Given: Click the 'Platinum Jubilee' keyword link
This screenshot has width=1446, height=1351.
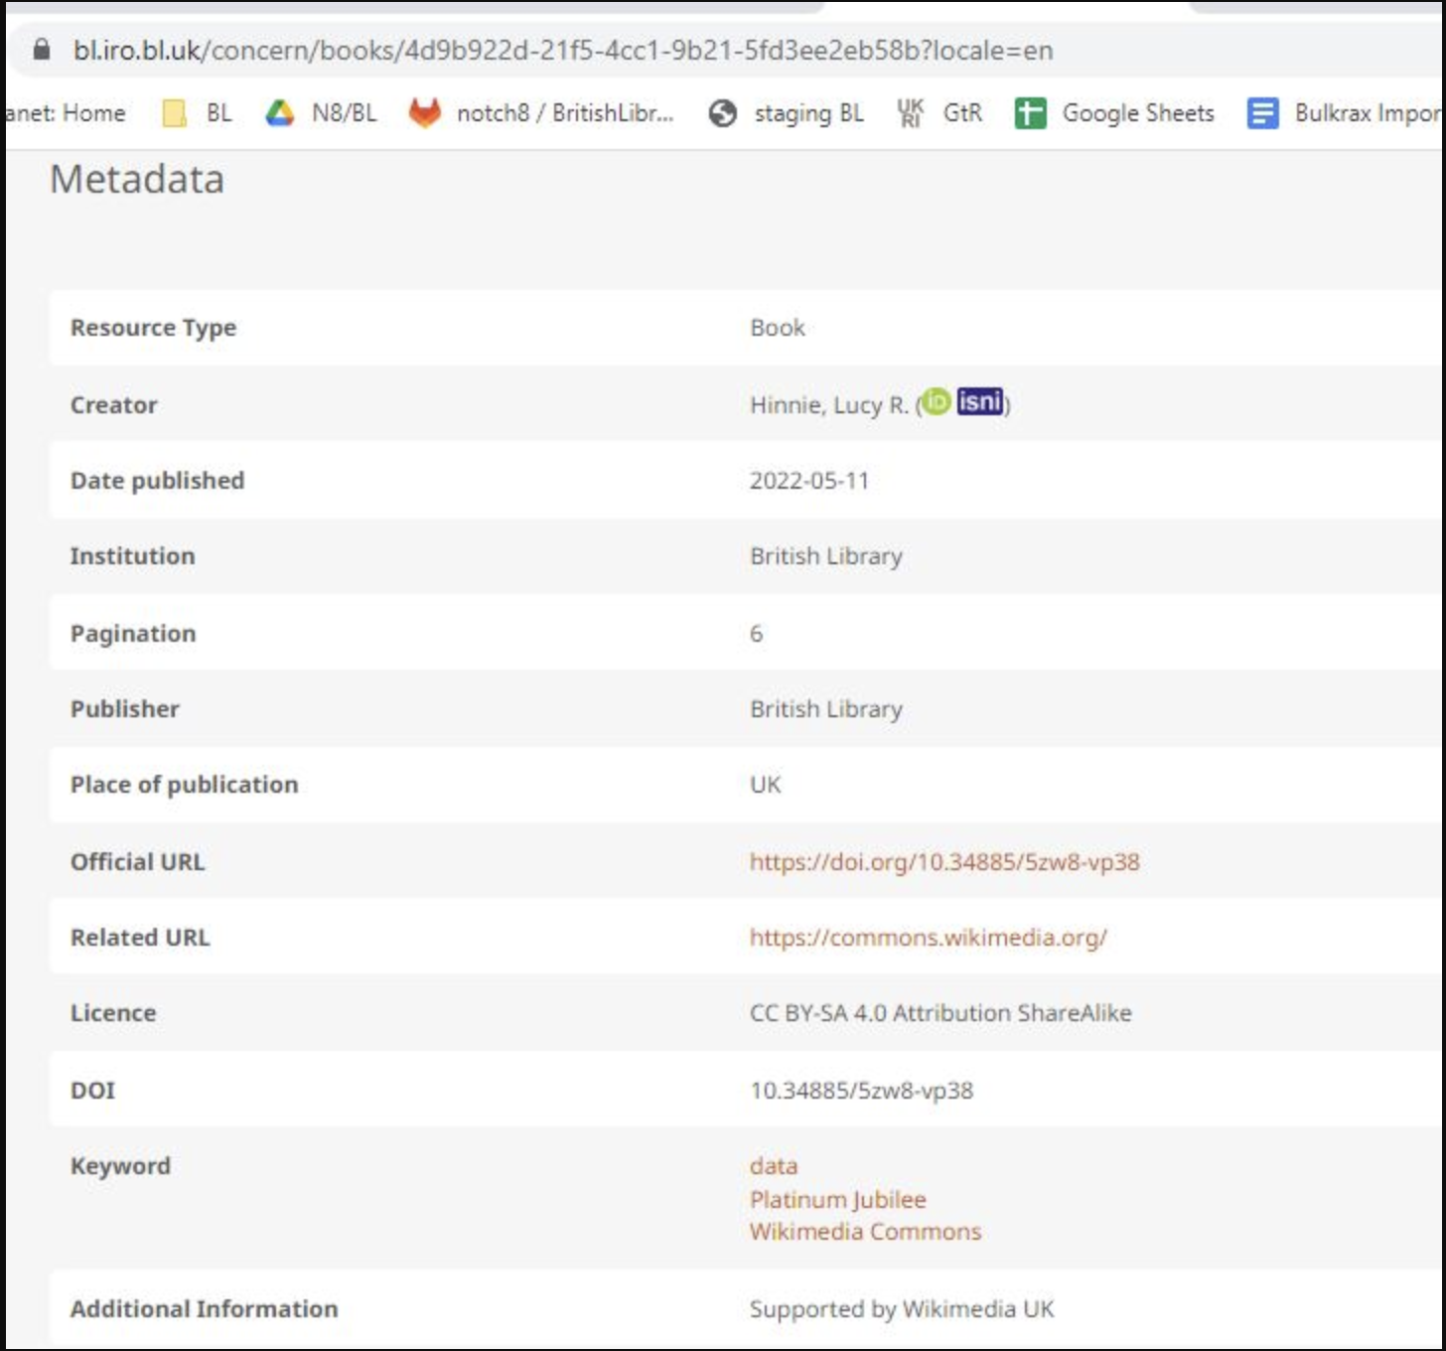Looking at the screenshot, I should point(838,1199).
